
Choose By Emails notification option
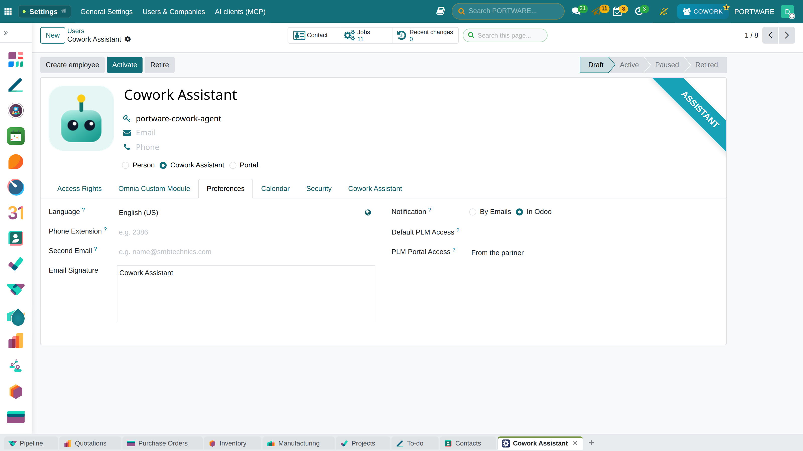(473, 212)
